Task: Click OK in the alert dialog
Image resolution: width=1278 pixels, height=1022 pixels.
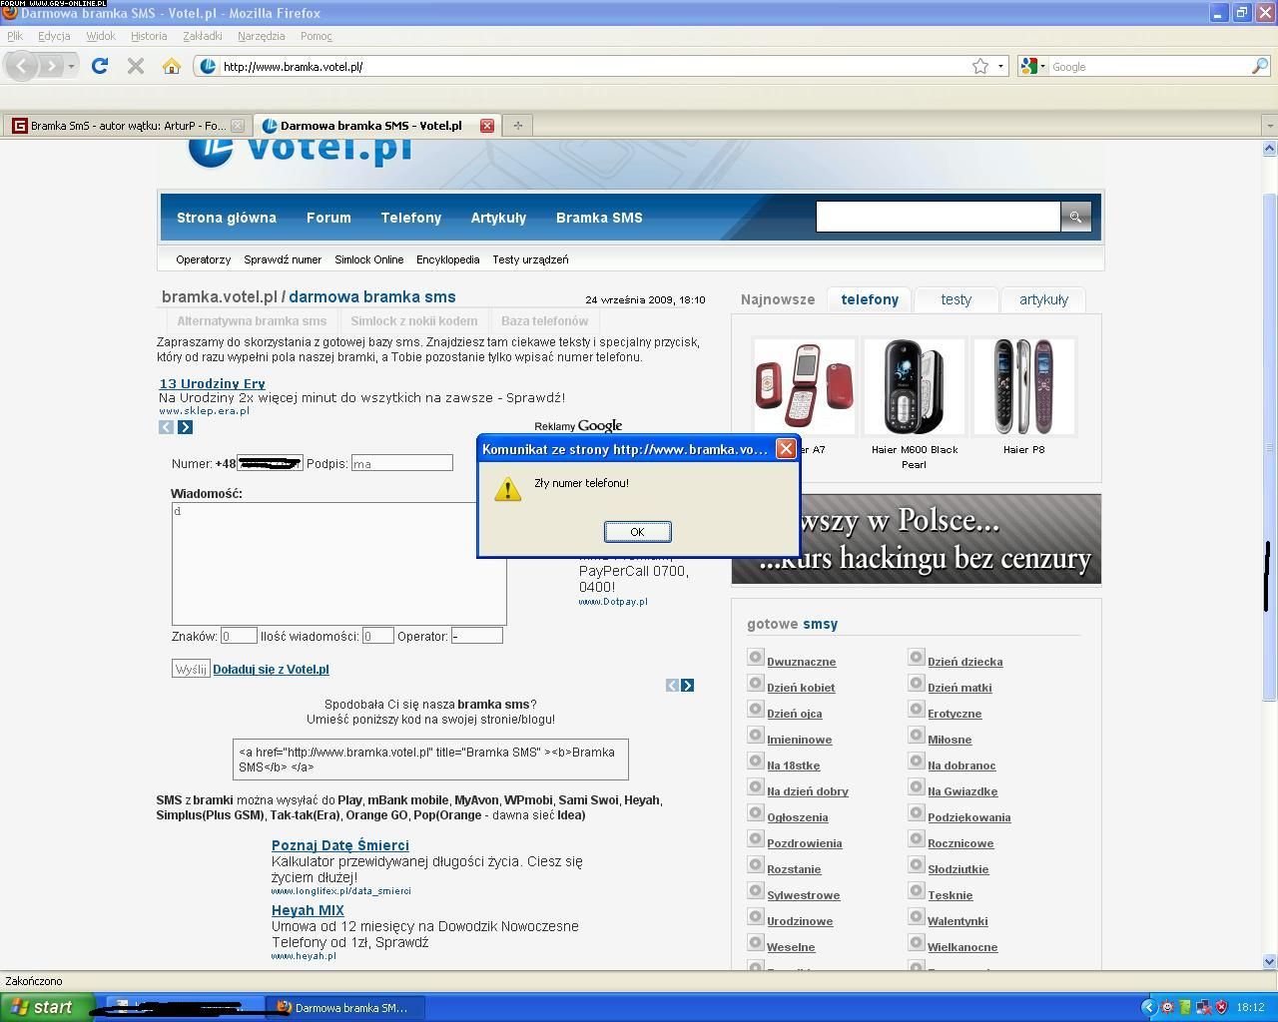Action: coord(637,532)
